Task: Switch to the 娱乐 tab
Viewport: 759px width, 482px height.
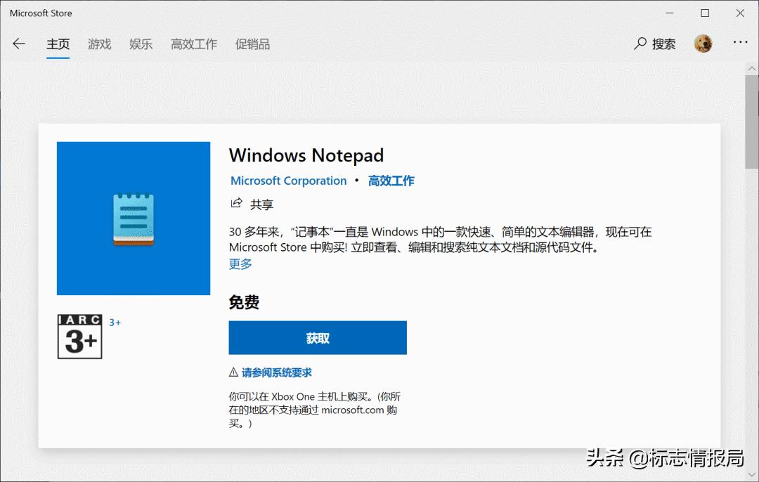Action: pos(141,44)
